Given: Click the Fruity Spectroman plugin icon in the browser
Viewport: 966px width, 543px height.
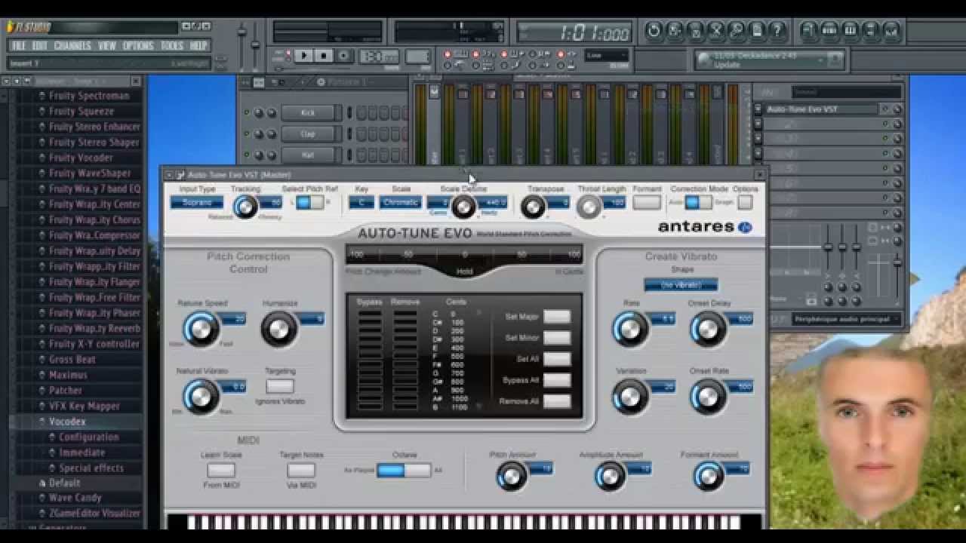Looking at the screenshot, I should click(42, 96).
